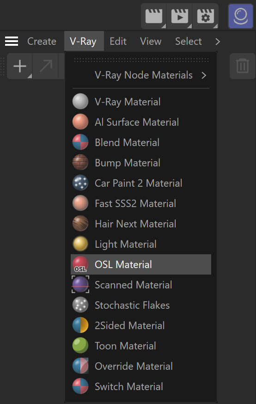The width and height of the screenshot is (256, 404).
Task: Click the OSL Material red sphere icon
Action: [80, 264]
